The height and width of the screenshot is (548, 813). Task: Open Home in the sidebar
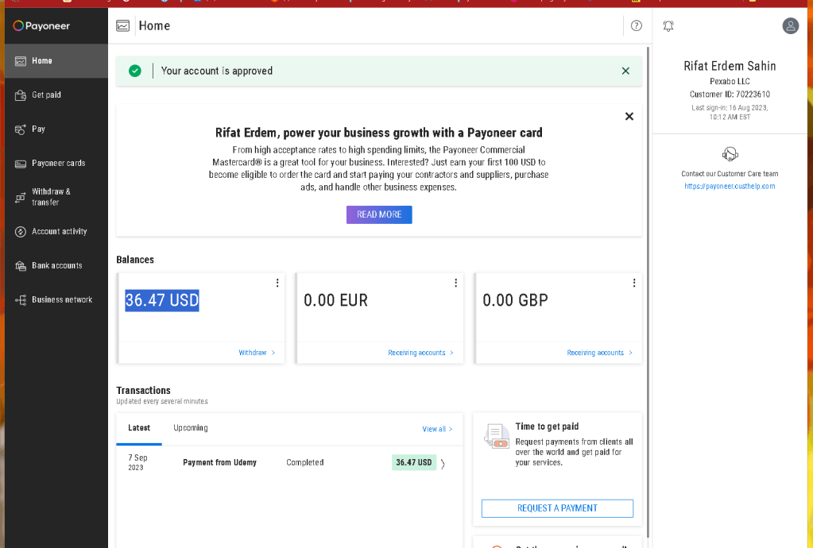coord(56,60)
